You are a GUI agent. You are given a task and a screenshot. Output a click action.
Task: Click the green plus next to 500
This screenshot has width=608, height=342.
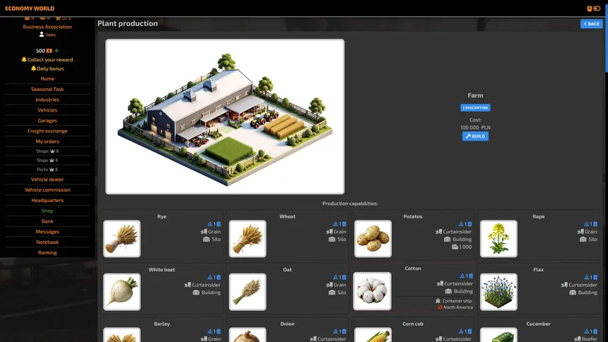click(x=57, y=51)
